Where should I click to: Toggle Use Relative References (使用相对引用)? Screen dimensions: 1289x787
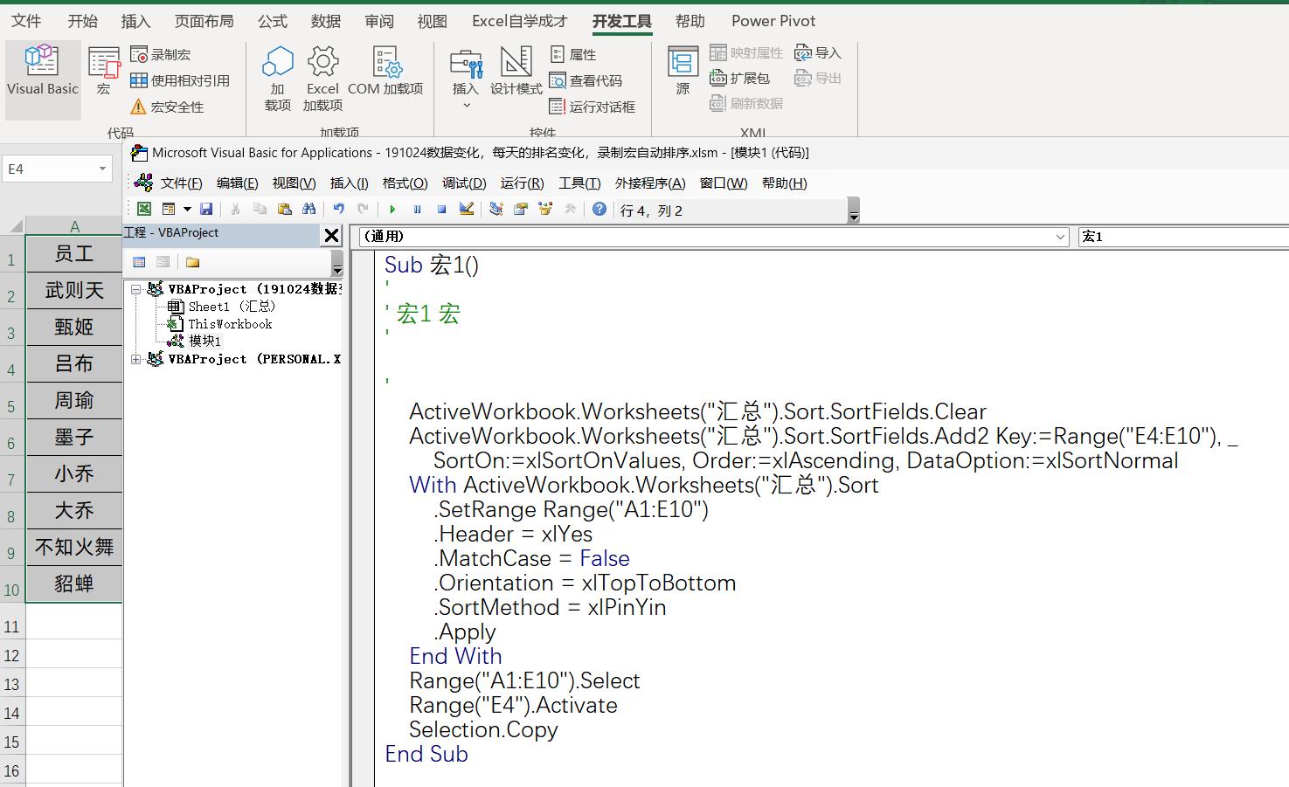[x=180, y=80]
